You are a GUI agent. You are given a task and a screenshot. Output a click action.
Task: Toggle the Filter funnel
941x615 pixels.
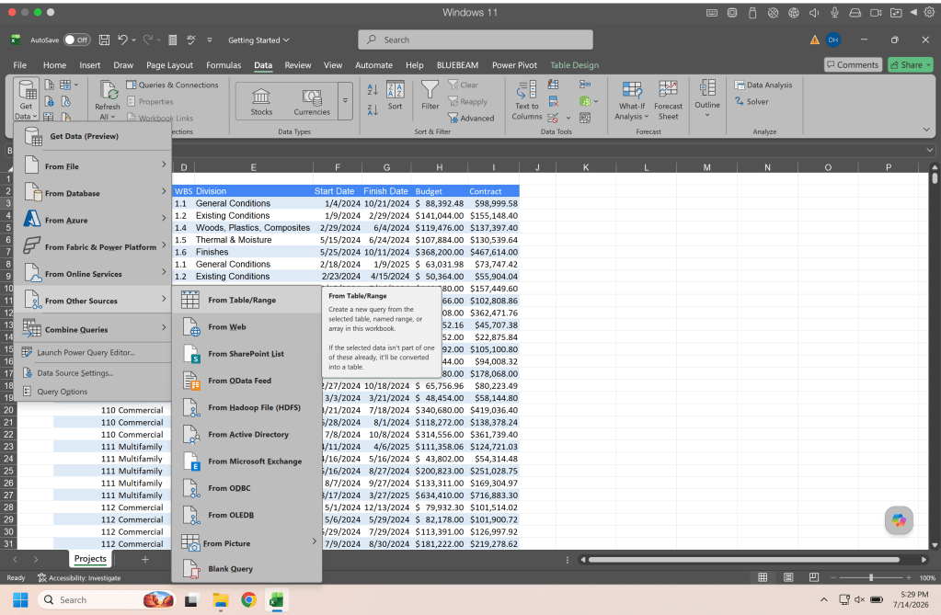[430, 96]
